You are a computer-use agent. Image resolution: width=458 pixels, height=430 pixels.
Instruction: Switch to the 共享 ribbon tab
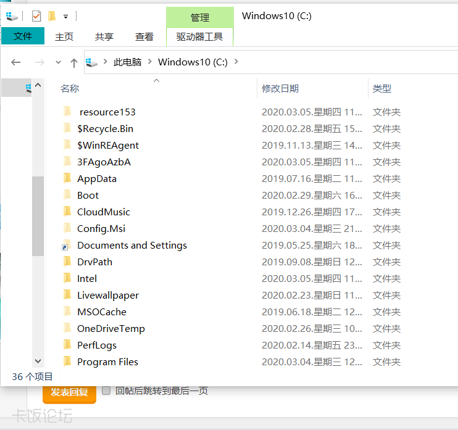[x=104, y=36]
